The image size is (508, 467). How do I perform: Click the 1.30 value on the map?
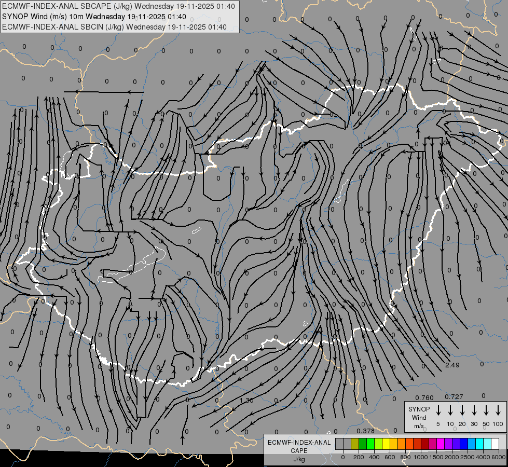pos(246,400)
